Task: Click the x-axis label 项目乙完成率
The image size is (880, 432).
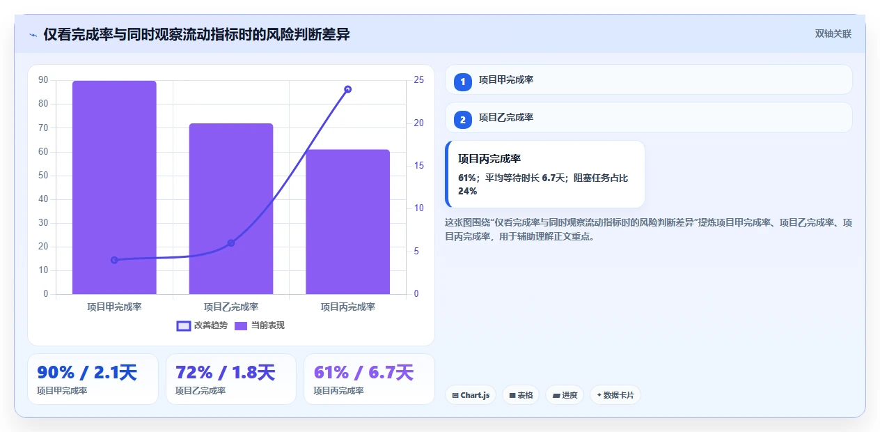Action: pos(231,307)
